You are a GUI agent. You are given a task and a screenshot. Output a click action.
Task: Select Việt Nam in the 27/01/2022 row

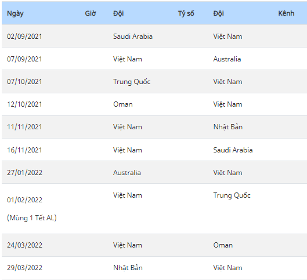coord(227,173)
